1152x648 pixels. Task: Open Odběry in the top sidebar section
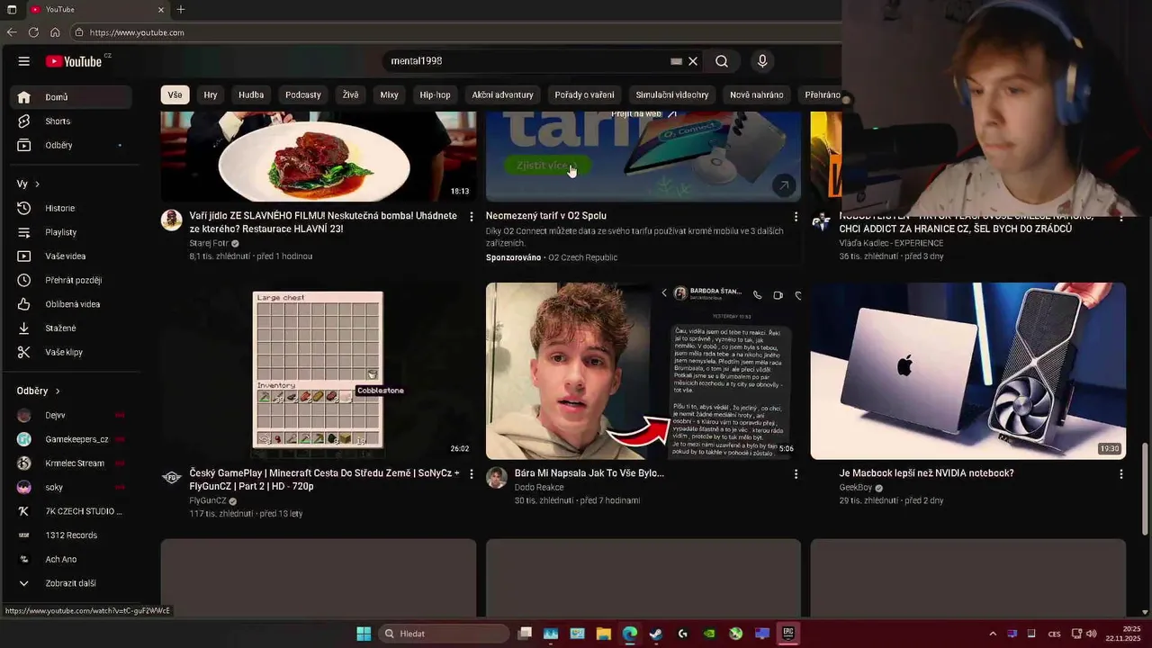(72, 145)
